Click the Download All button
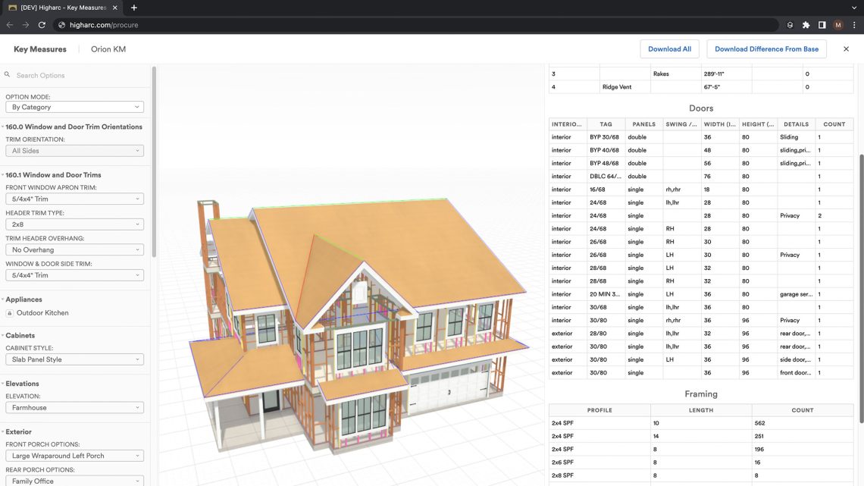 click(669, 49)
